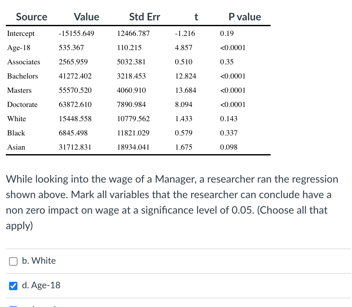Click the Bachelors coefficient 41272.402
The width and height of the screenshot is (352, 307).
(75, 76)
